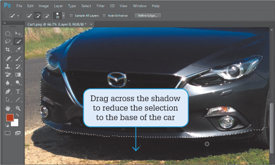This screenshot has height=165, width=275.
Task: Select the Blur tool
Action: (8, 82)
